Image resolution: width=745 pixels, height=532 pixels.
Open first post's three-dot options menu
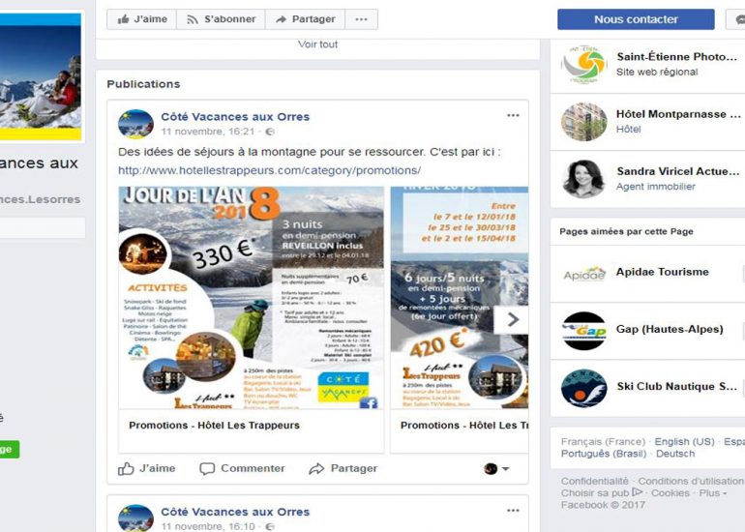513,115
